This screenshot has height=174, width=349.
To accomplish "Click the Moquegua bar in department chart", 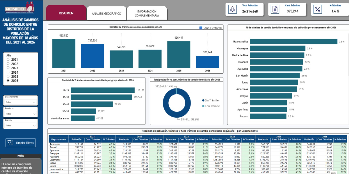I will (x=278, y=48).
